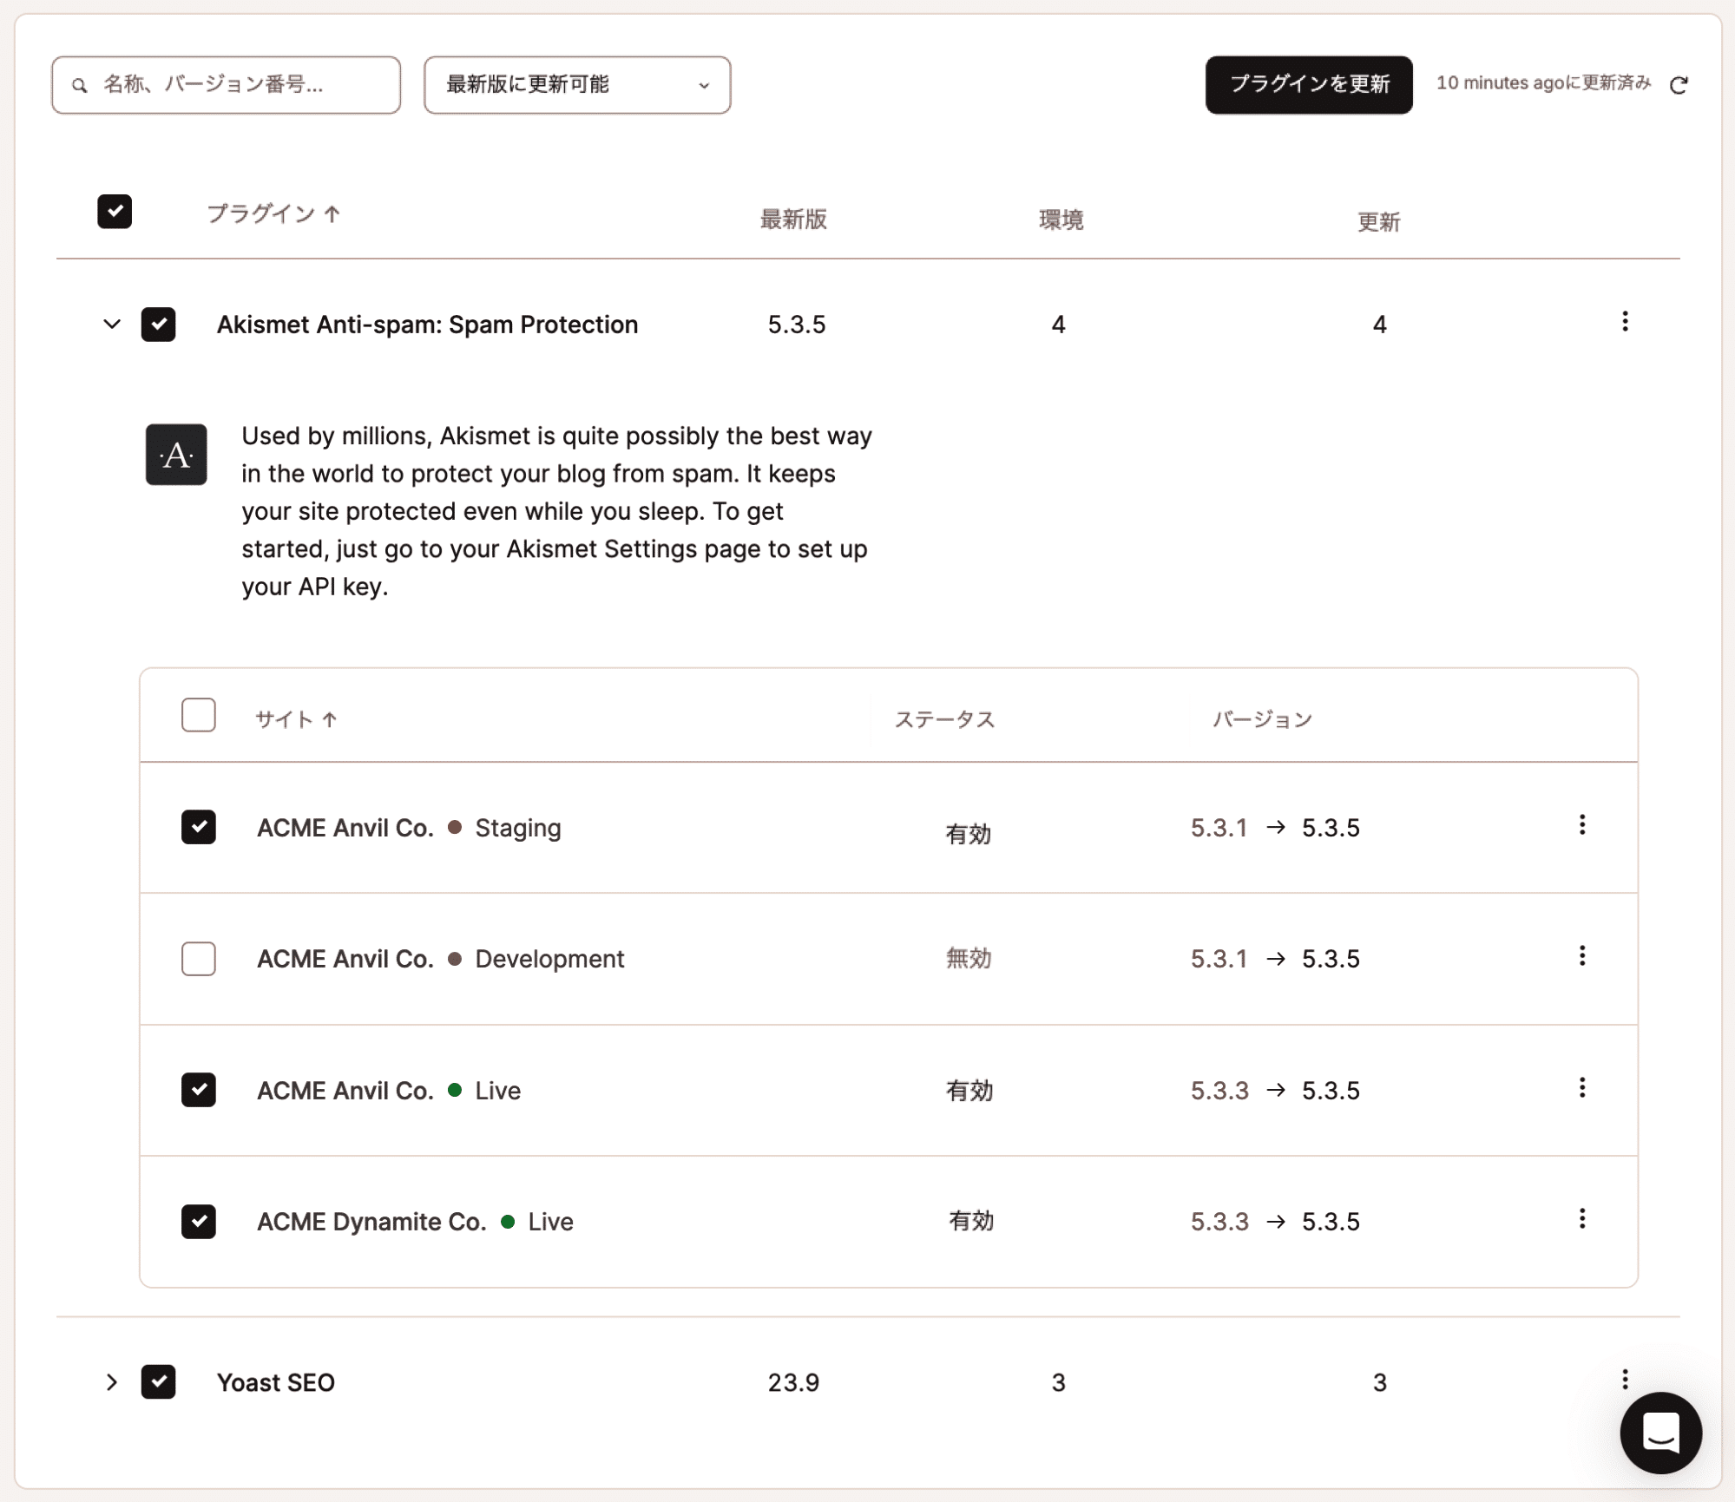This screenshot has width=1735, height=1502.
Task: Check the select-all sites checkbox
Action: (199, 716)
